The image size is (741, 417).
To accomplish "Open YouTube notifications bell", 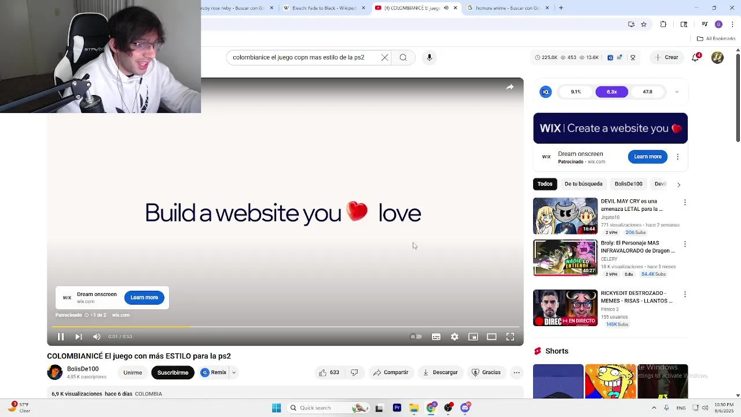I will [696, 57].
